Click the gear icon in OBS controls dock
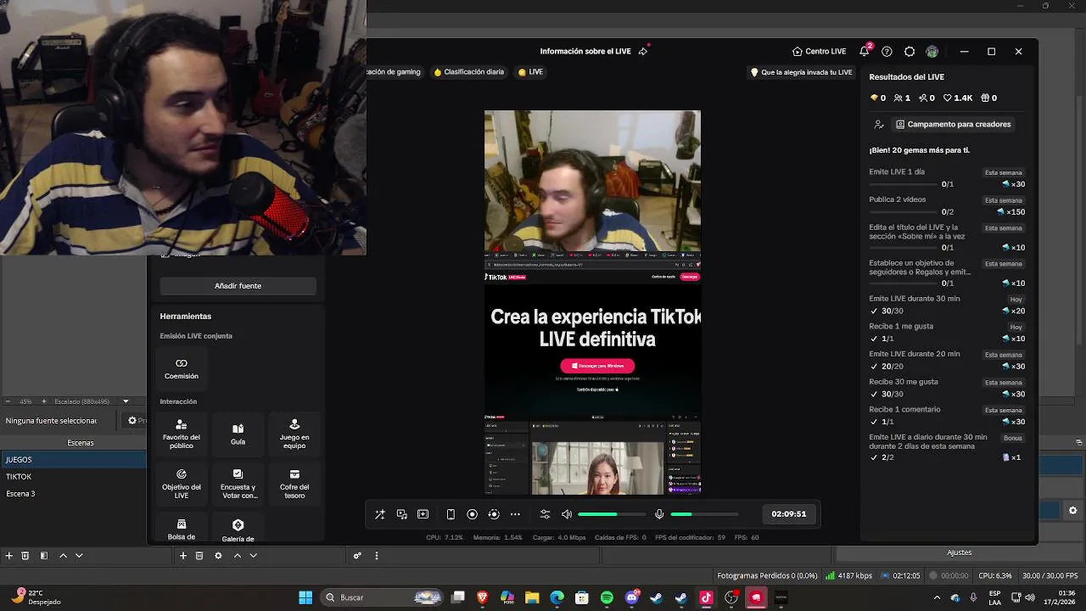 1072,510
